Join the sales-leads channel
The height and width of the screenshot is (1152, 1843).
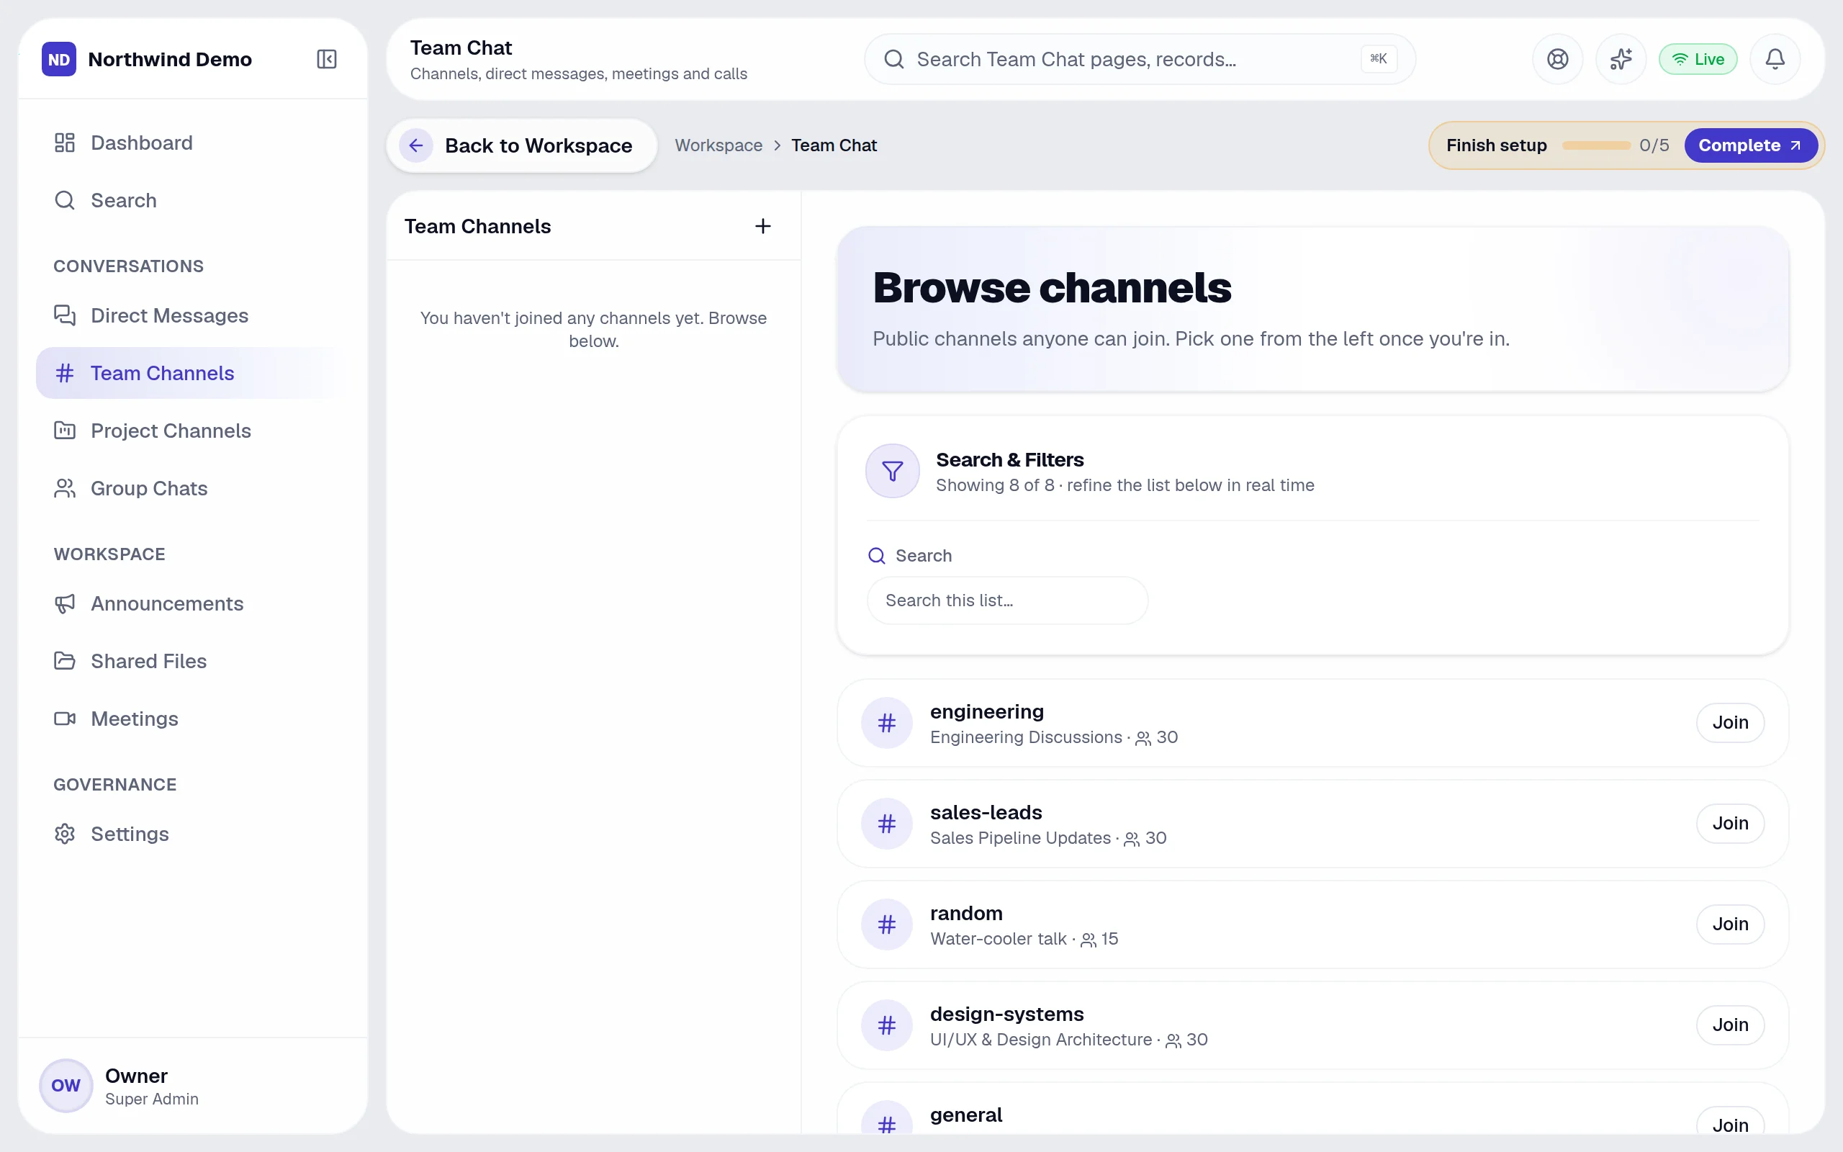[1729, 823]
